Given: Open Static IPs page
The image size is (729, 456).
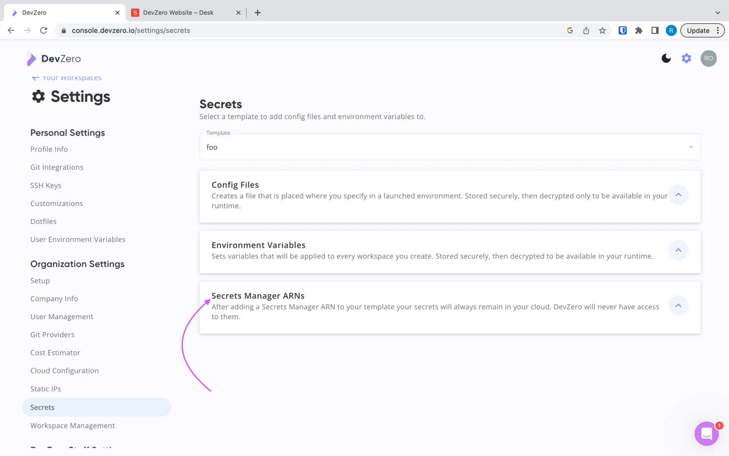Looking at the screenshot, I should pos(46,389).
